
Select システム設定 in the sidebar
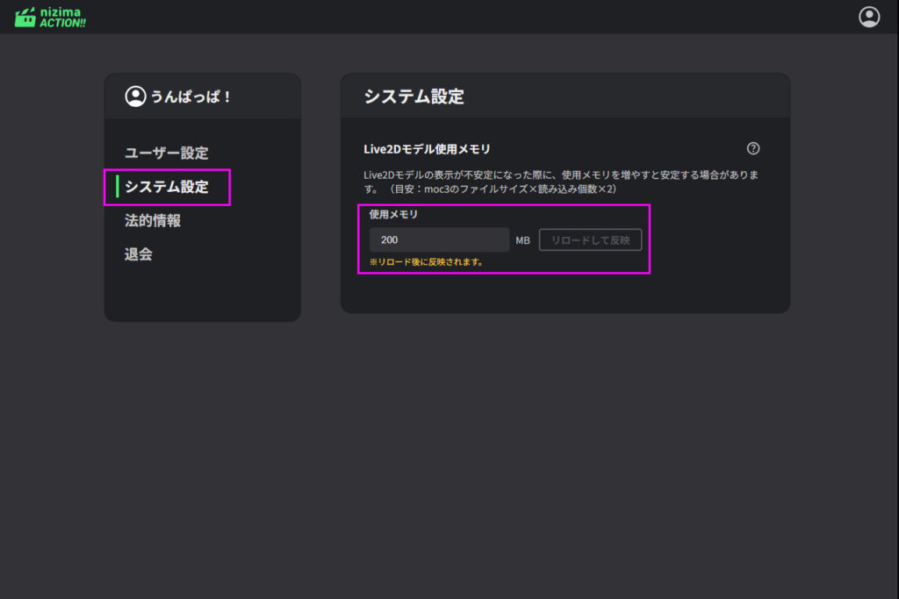166,187
